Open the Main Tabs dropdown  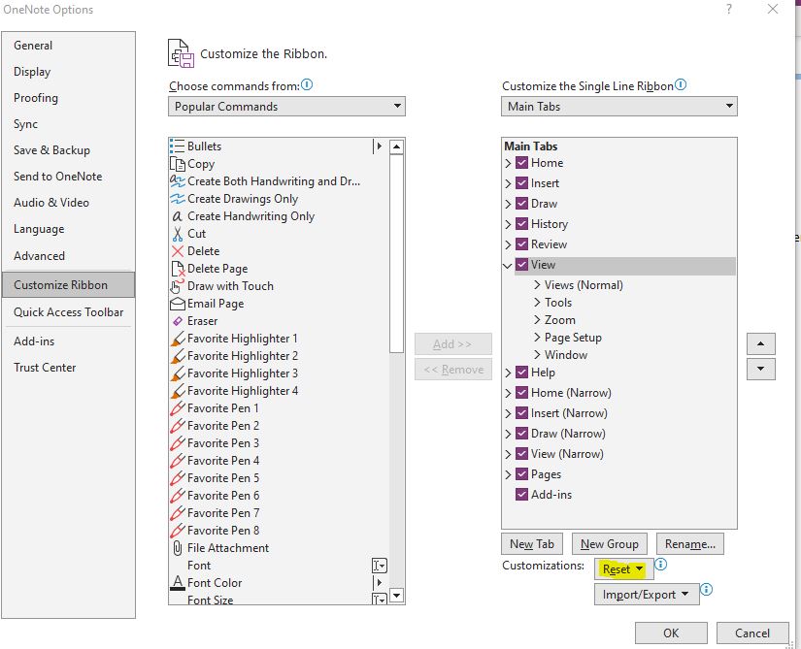click(619, 106)
